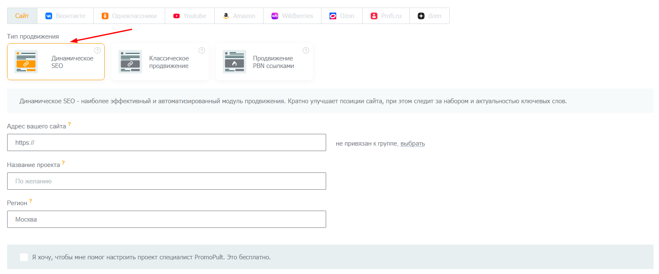659x274 pixels.
Task: Show hint next to Адрес вашего сайта
Action: point(69,124)
